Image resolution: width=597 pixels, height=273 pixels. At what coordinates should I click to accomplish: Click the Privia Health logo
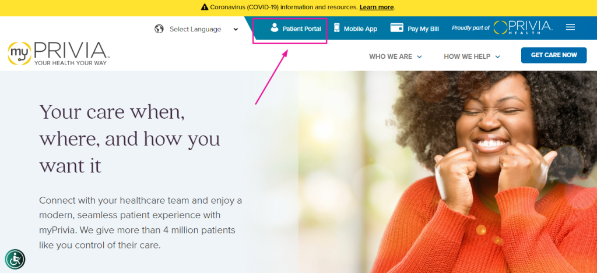click(523, 27)
